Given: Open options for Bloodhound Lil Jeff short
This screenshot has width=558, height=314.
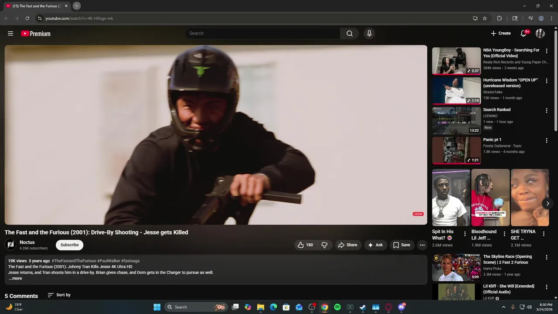Looking at the screenshot, I should point(504,234).
